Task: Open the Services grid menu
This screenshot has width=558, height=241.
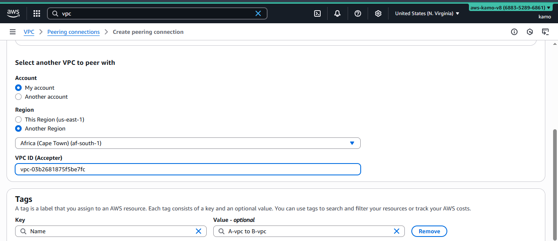Action: tap(36, 13)
